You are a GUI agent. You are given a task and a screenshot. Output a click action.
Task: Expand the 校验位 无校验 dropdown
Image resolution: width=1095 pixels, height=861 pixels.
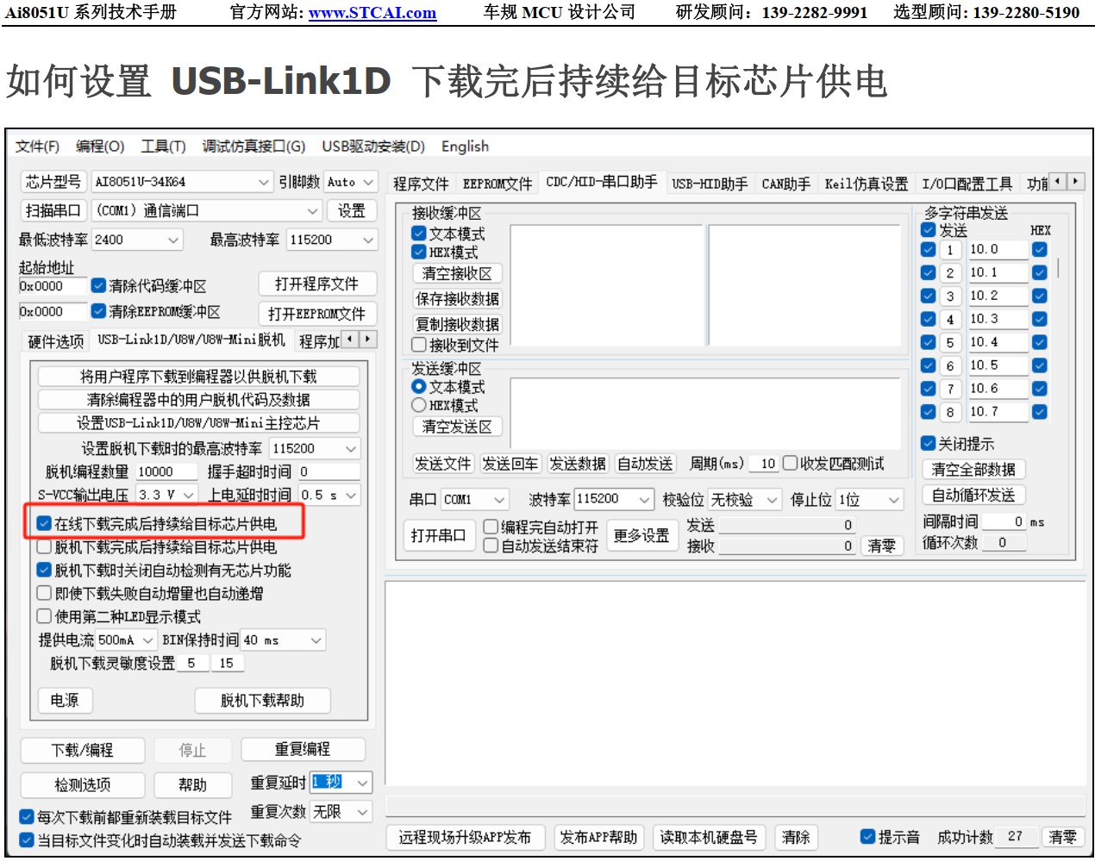click(773, 500)
